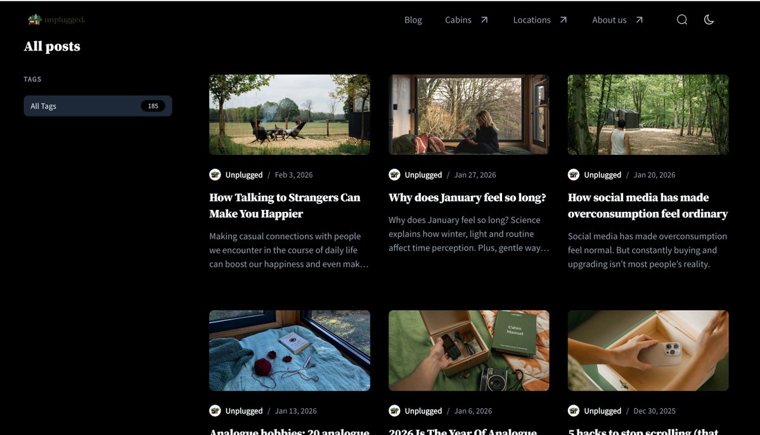Click arrow icon next to About us

click(640, 20)
